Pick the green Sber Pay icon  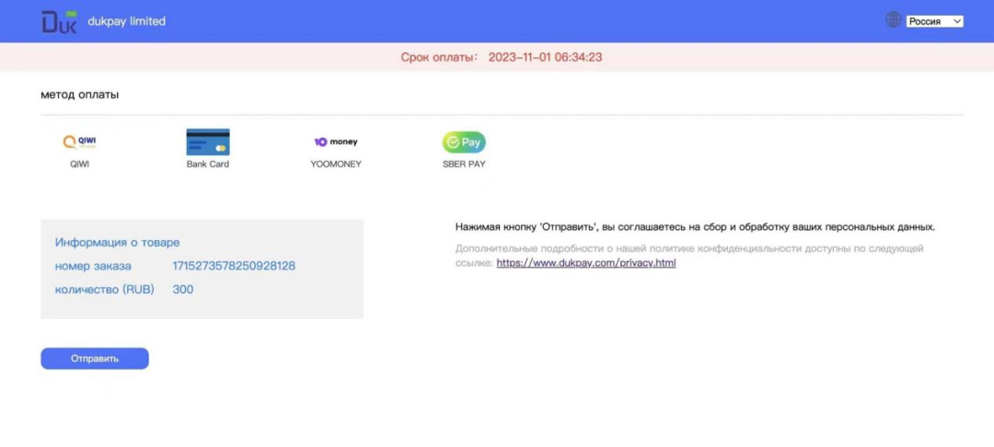pos(464,142)
